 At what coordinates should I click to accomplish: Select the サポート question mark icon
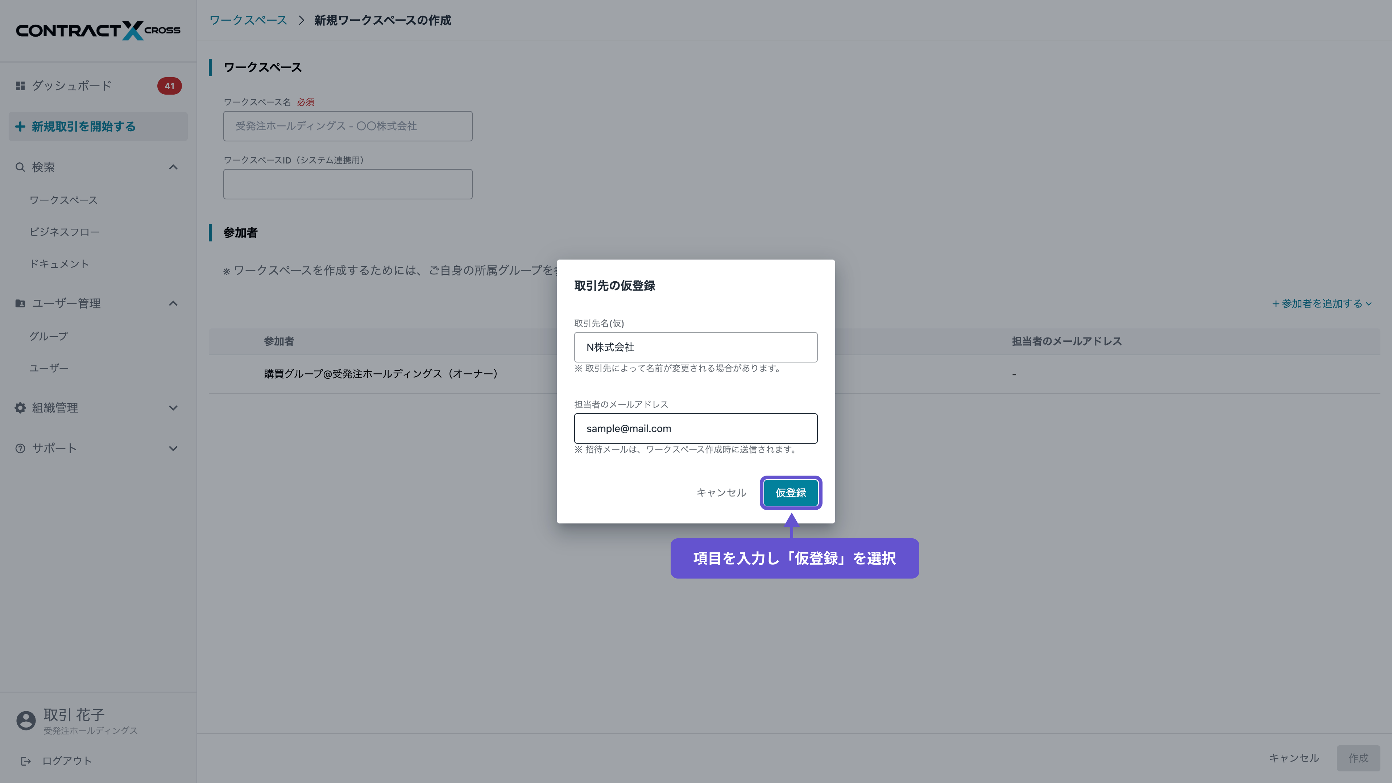coord(20,448)
